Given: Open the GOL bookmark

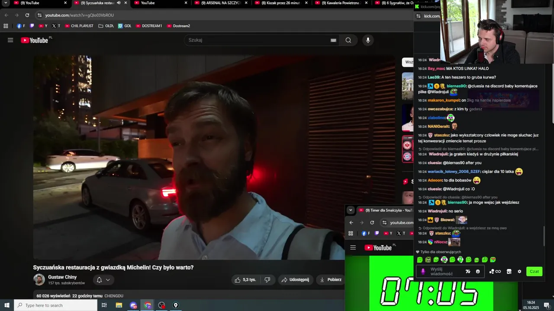Looking at the screenshot, I should click(125, 26).
